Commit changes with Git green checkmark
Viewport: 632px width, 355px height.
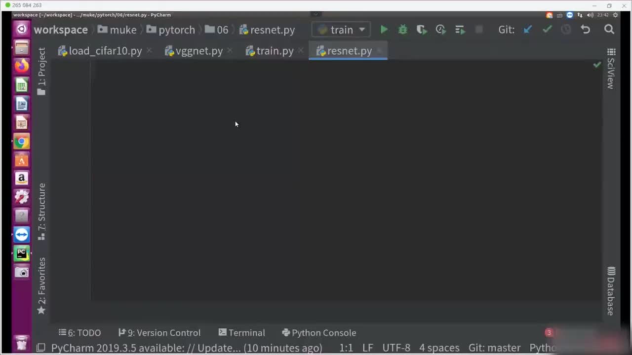[x=547, y=30]
